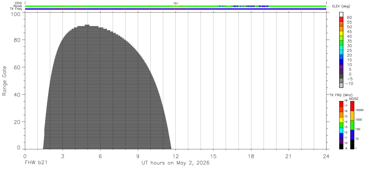This screenshot has height=169, width=367.
Task: Click the 'UT hours on May 2, 2026' label
Action: (175, 163)
